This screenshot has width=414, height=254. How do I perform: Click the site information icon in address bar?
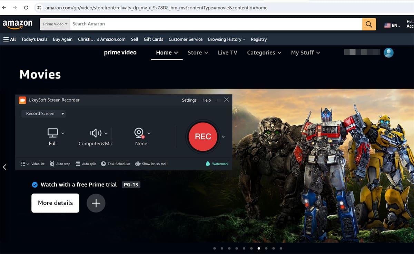click(x=39, y=7)
